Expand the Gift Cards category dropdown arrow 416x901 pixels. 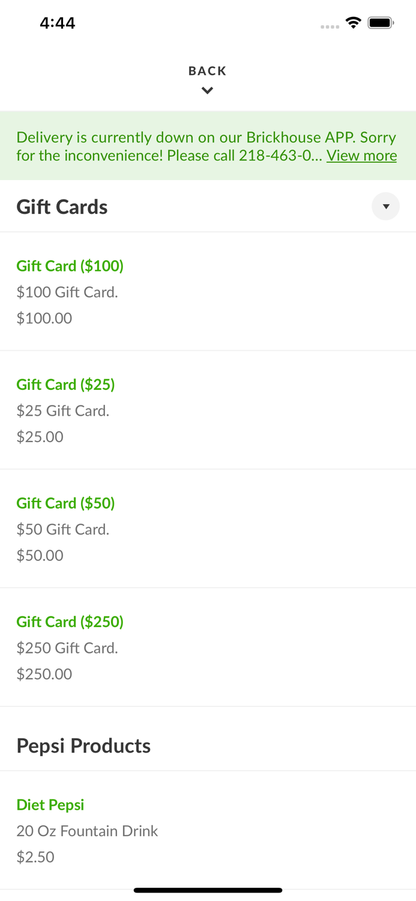(x=385, y=207)
